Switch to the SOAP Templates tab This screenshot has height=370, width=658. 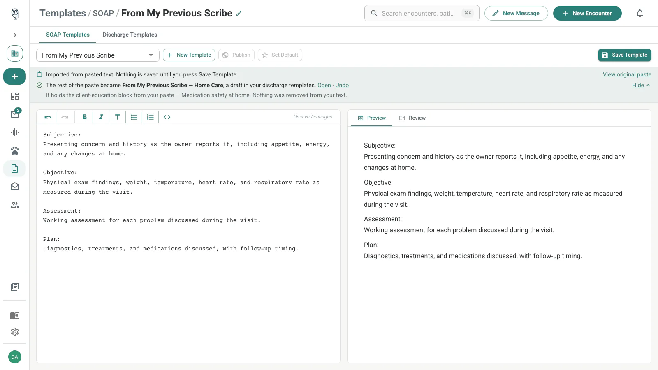tap(68, 35)
